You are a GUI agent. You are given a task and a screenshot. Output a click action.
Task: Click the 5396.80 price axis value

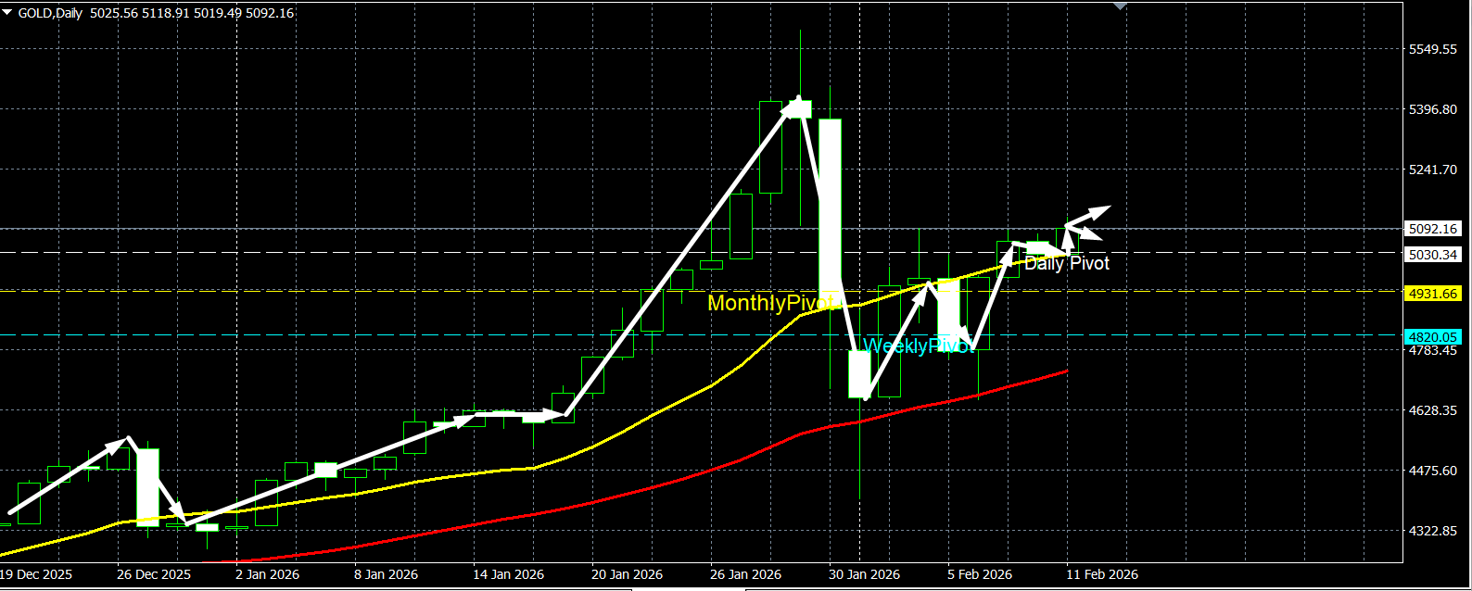pyautogui.click(x=1432, y=109)
